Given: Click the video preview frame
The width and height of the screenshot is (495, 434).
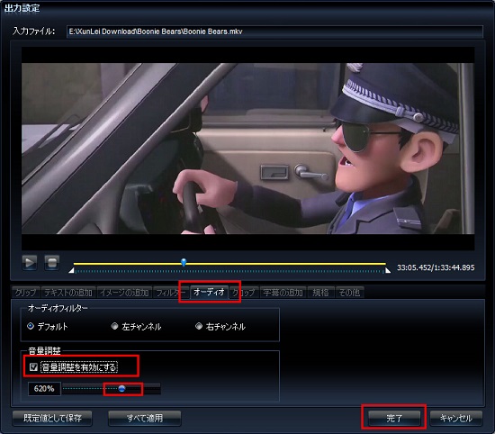Looking at the screenshot, I should pos(247,149).
